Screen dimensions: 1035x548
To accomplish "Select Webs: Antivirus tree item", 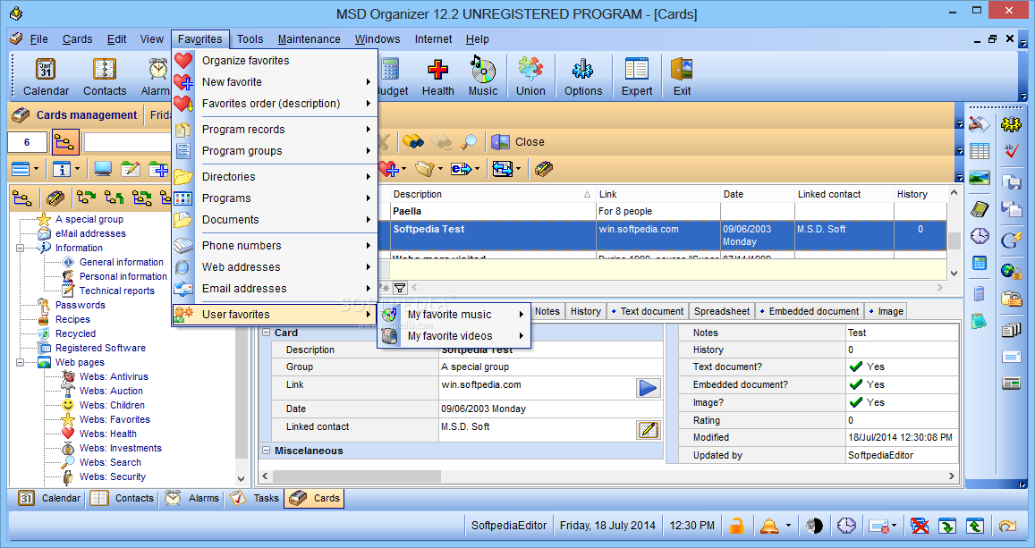I will [x=114, y=376].
